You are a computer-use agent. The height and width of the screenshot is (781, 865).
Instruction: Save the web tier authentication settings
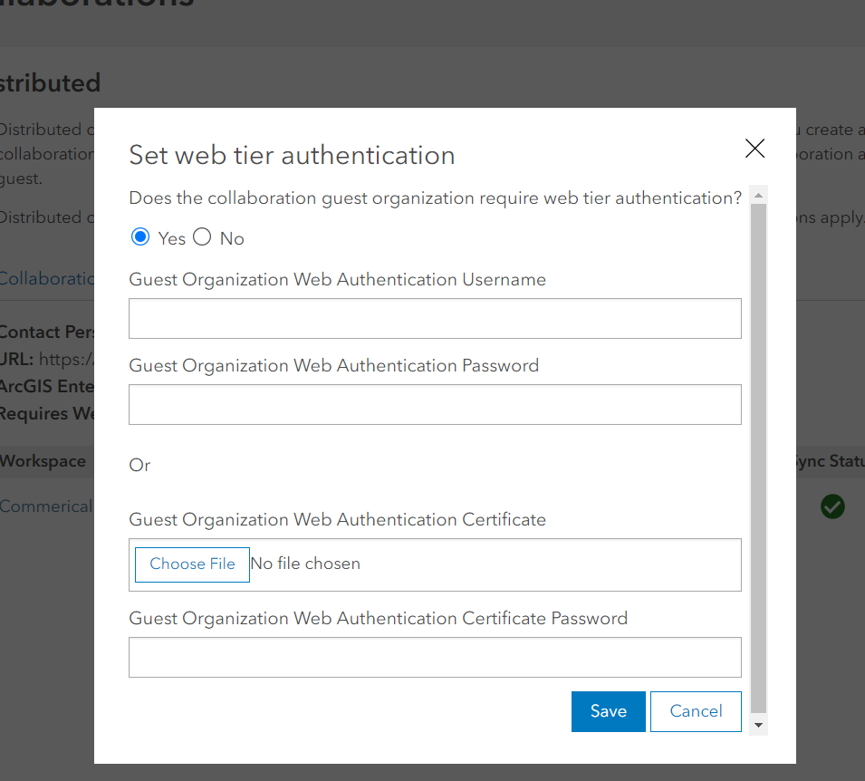(608, 711)
